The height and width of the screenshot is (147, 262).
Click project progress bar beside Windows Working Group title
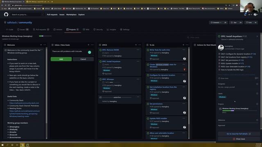(45, 36)
